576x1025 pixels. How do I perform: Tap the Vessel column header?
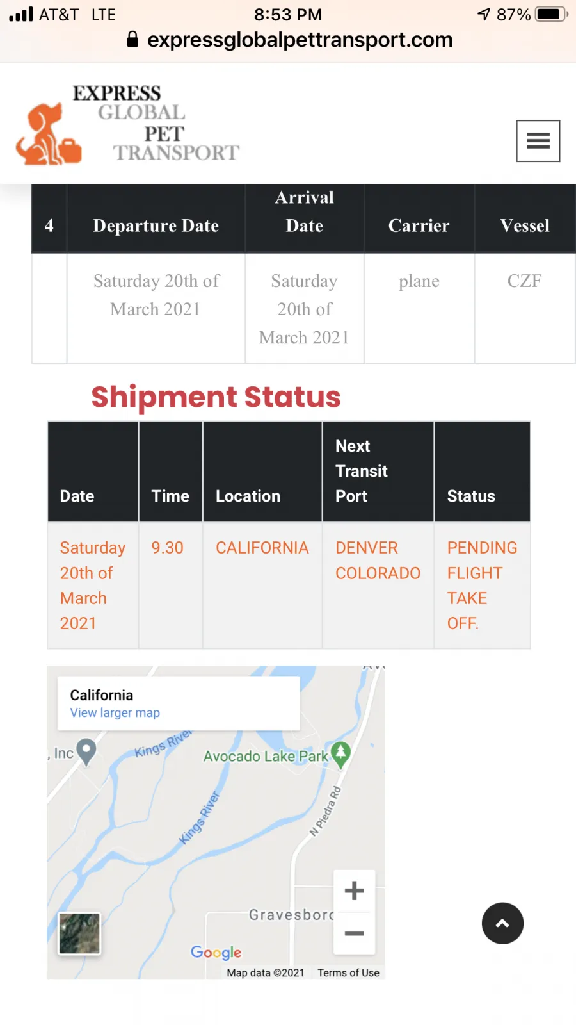click(525, 225)
